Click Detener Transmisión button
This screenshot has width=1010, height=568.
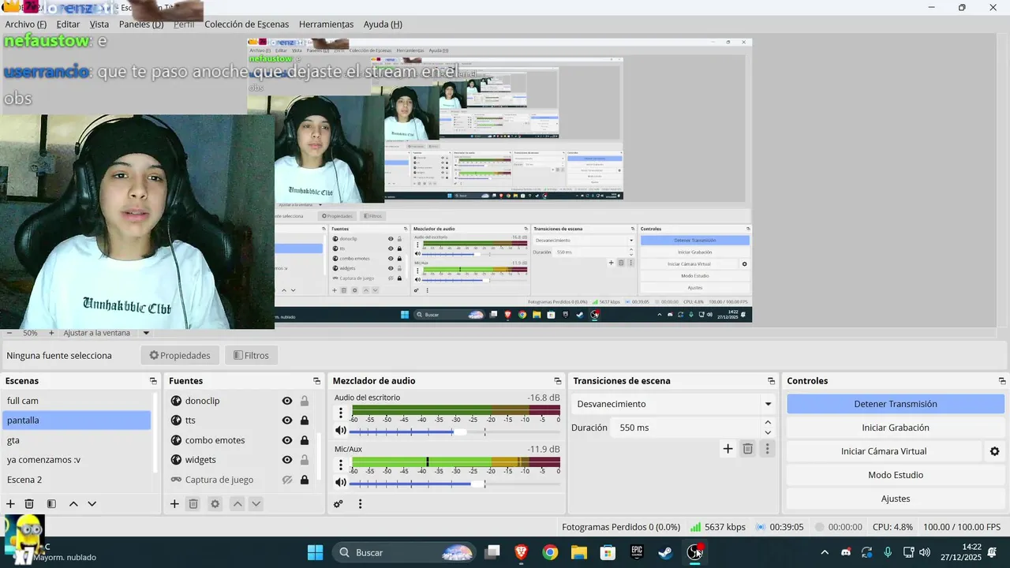click(x=896, y=404)
